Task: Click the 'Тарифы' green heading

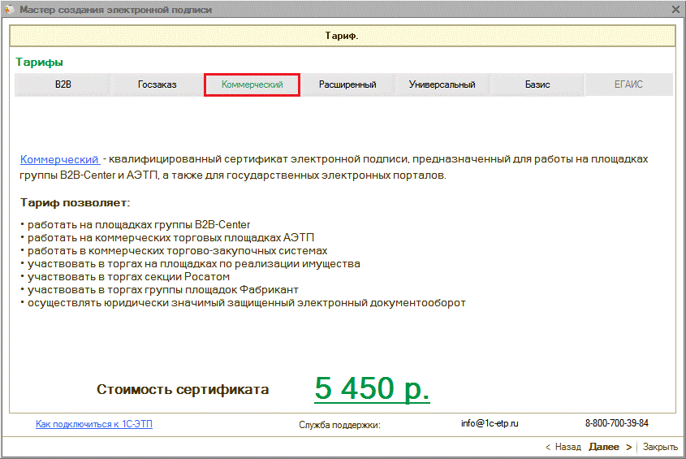Action: (40, 63)
